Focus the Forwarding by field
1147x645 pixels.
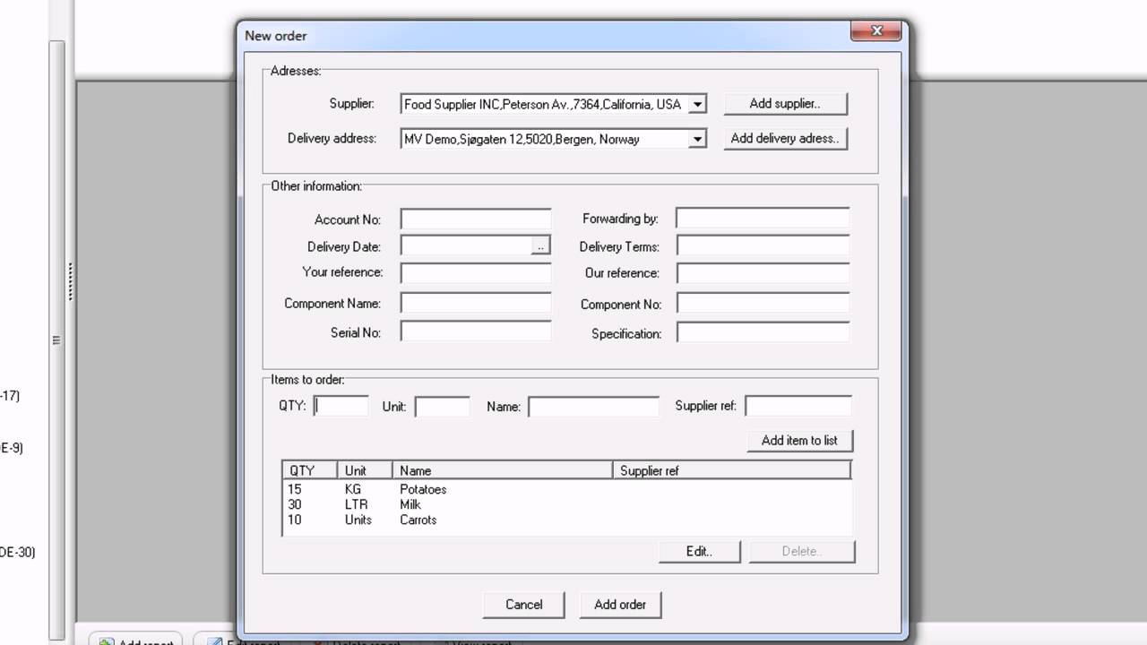tap(763, 219)
